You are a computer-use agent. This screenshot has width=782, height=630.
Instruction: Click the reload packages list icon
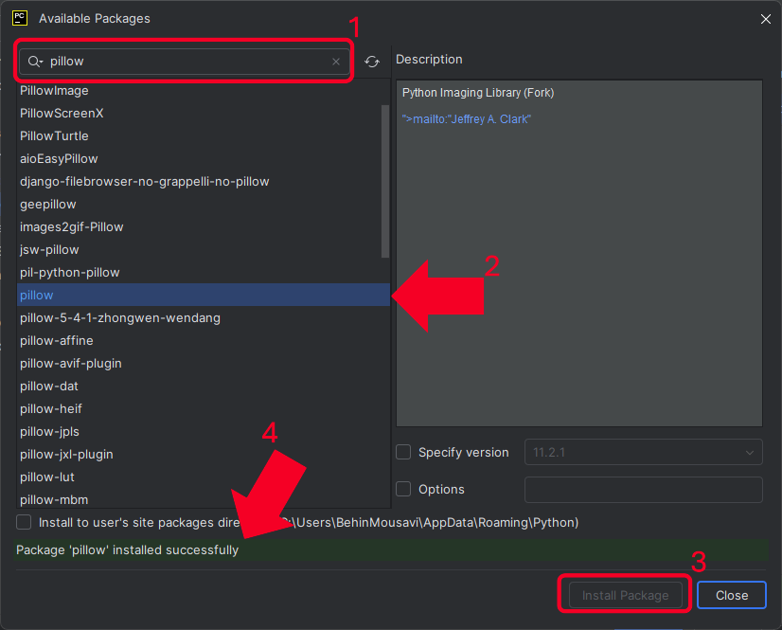click(372, 62)
